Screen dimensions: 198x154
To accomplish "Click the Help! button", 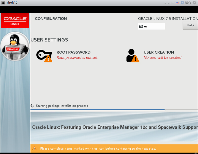I will click(x=190, y=25).
